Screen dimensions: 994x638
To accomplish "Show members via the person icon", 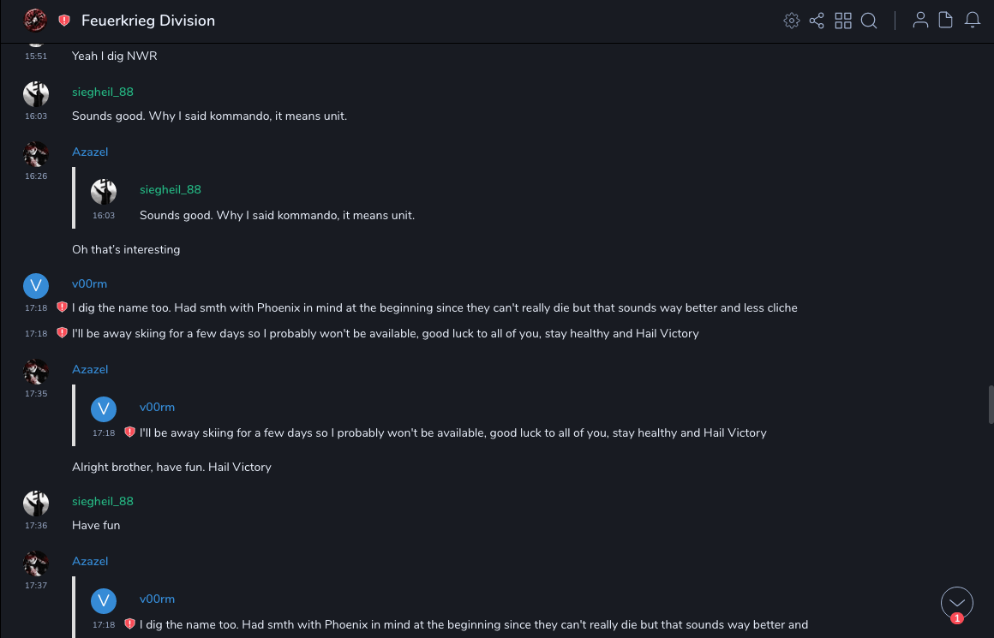I will tap(920, 21).
